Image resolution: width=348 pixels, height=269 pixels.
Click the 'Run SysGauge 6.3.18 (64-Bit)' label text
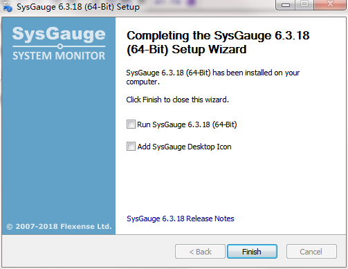[x=187, y=124]
